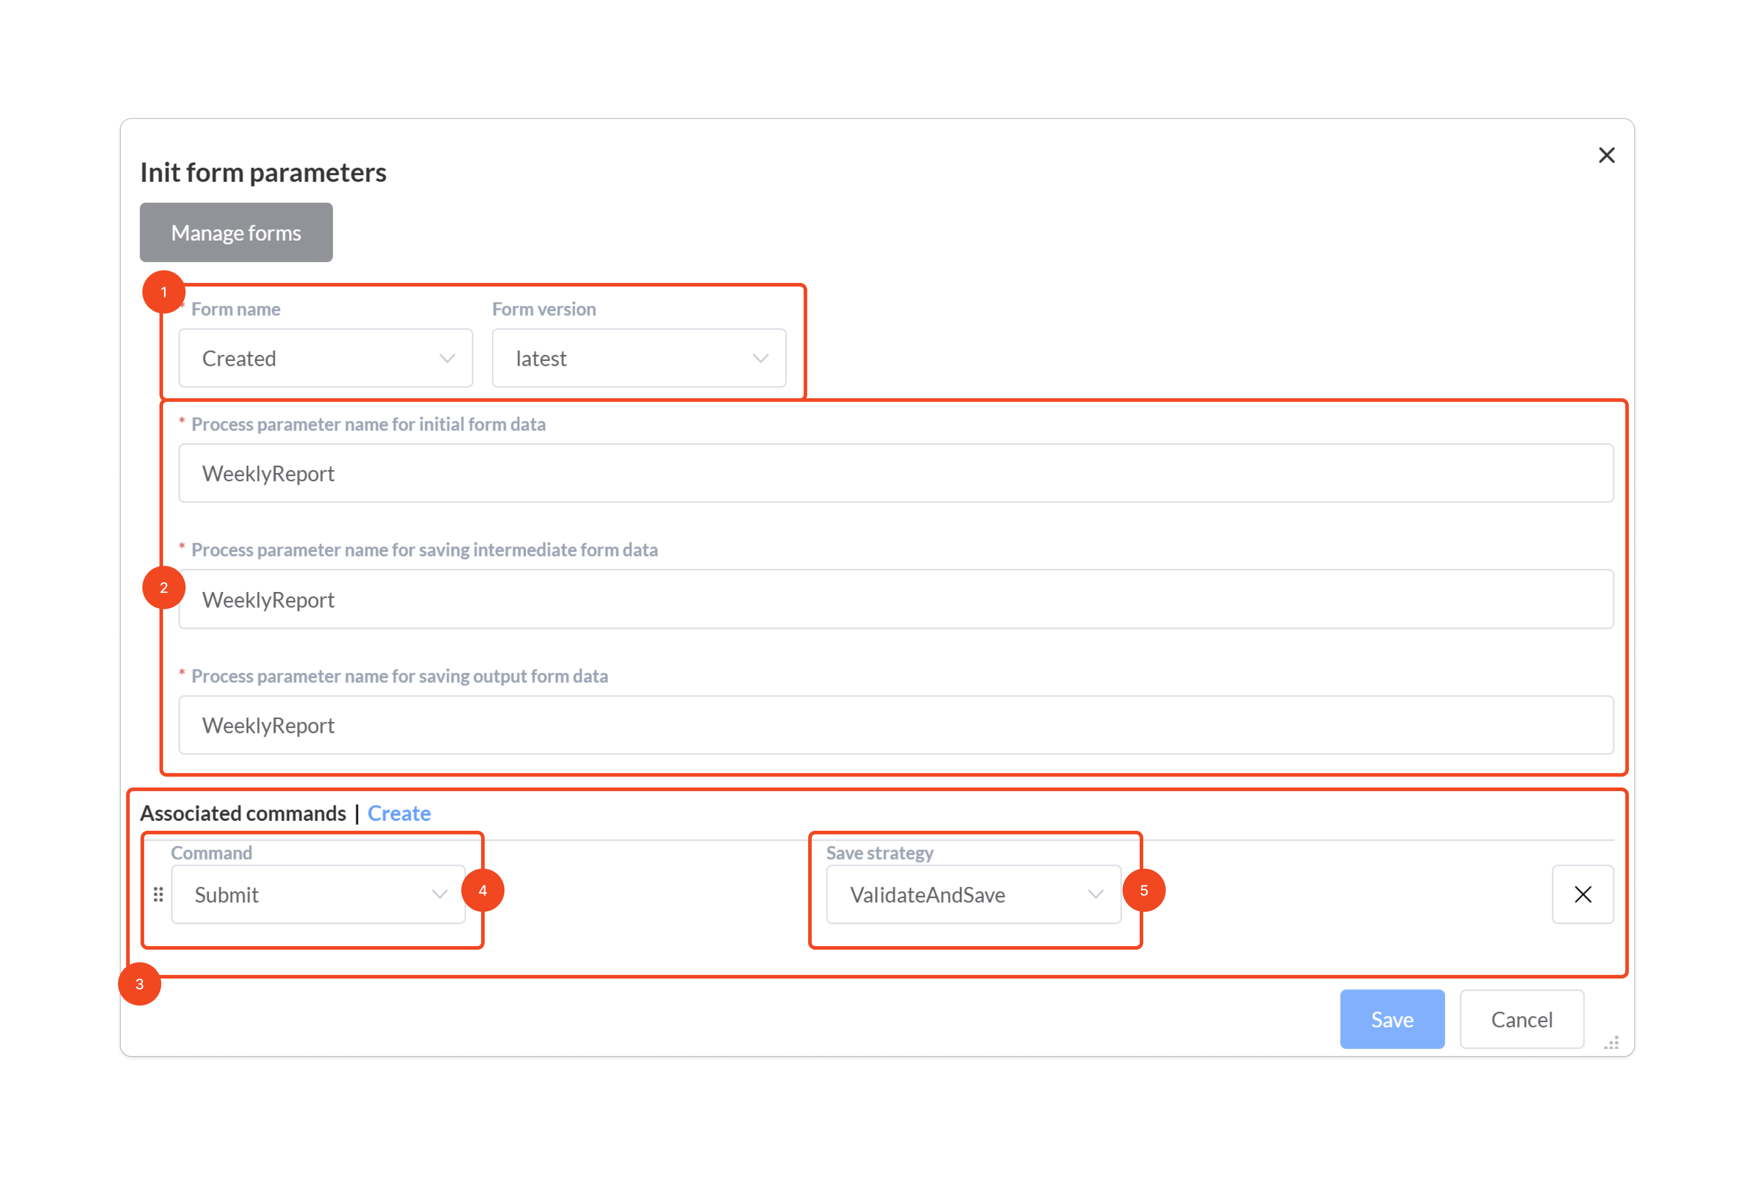Grab the drag handle beside Submit command

pyautogui.click(x=158, y=894)
